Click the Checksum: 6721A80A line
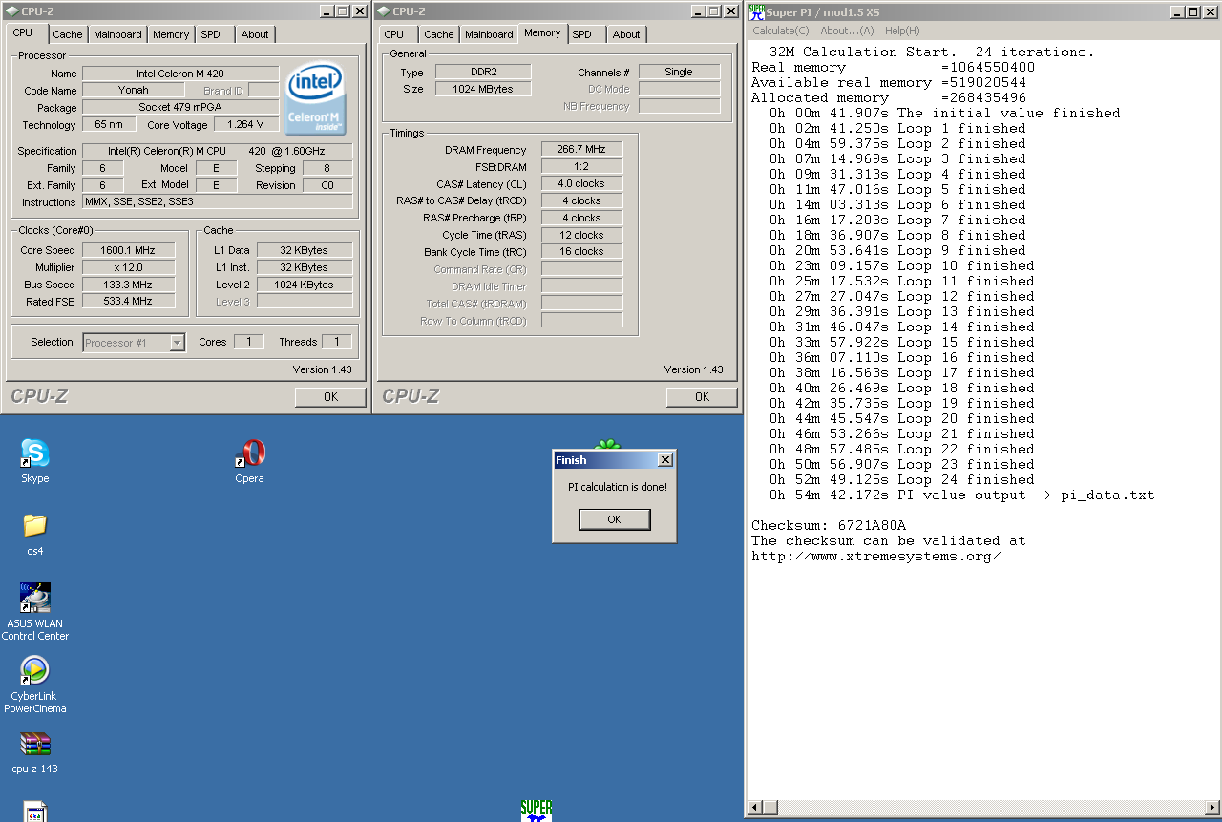This screenshot has width=1222, height=822. tap(829, 526)
